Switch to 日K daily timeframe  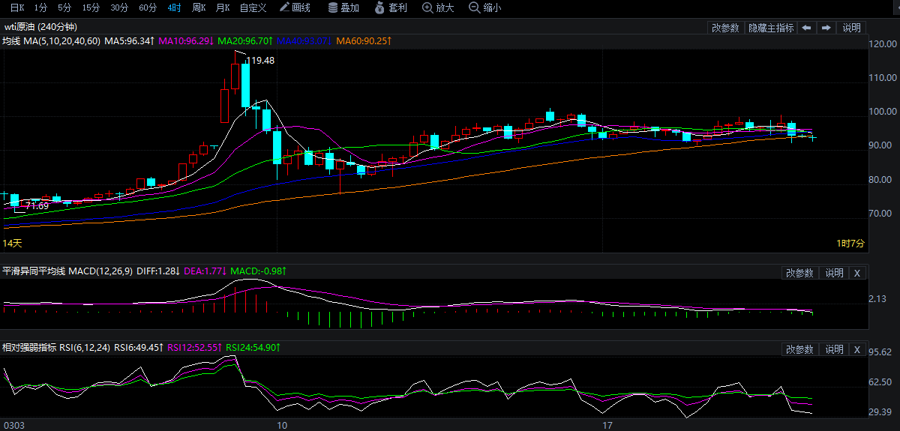16,7
